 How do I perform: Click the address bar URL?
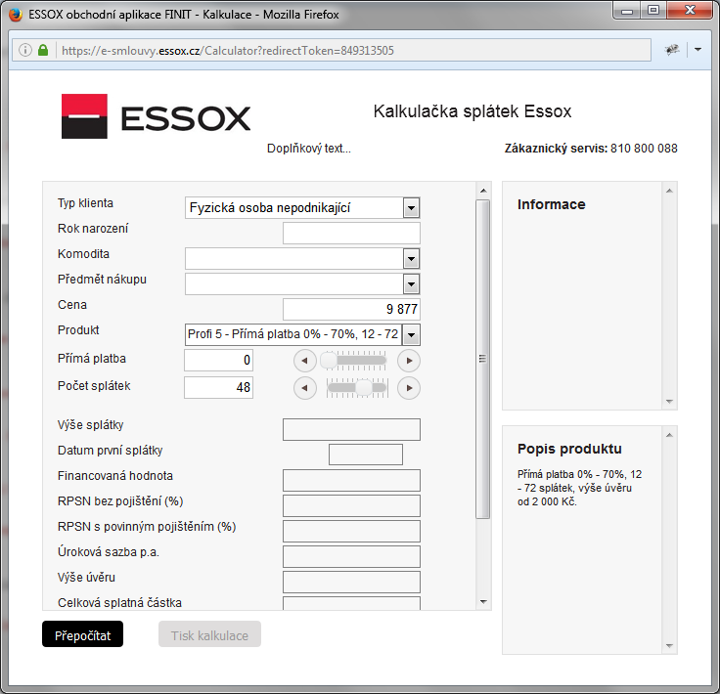228,51
